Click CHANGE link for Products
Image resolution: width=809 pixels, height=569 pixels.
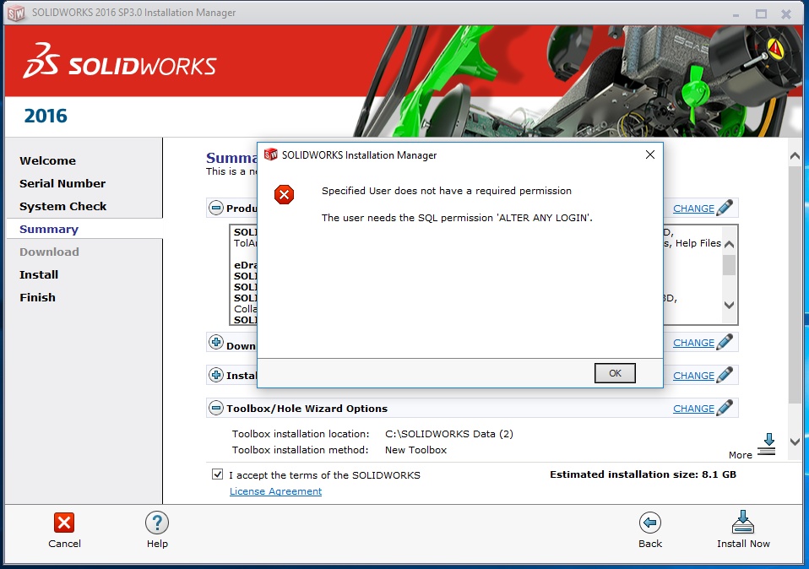[x=693, y=209]
